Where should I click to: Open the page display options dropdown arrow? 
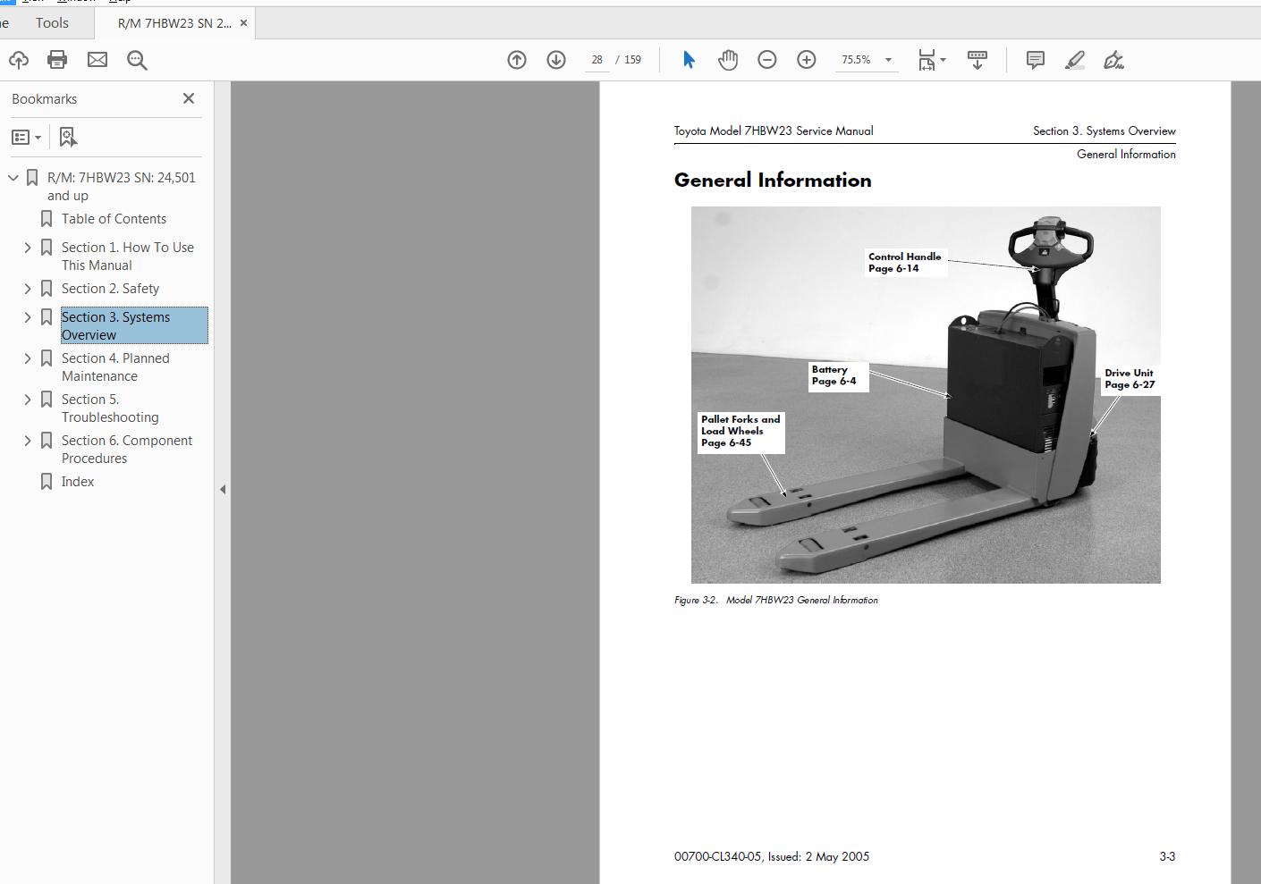tap(944, 60)
